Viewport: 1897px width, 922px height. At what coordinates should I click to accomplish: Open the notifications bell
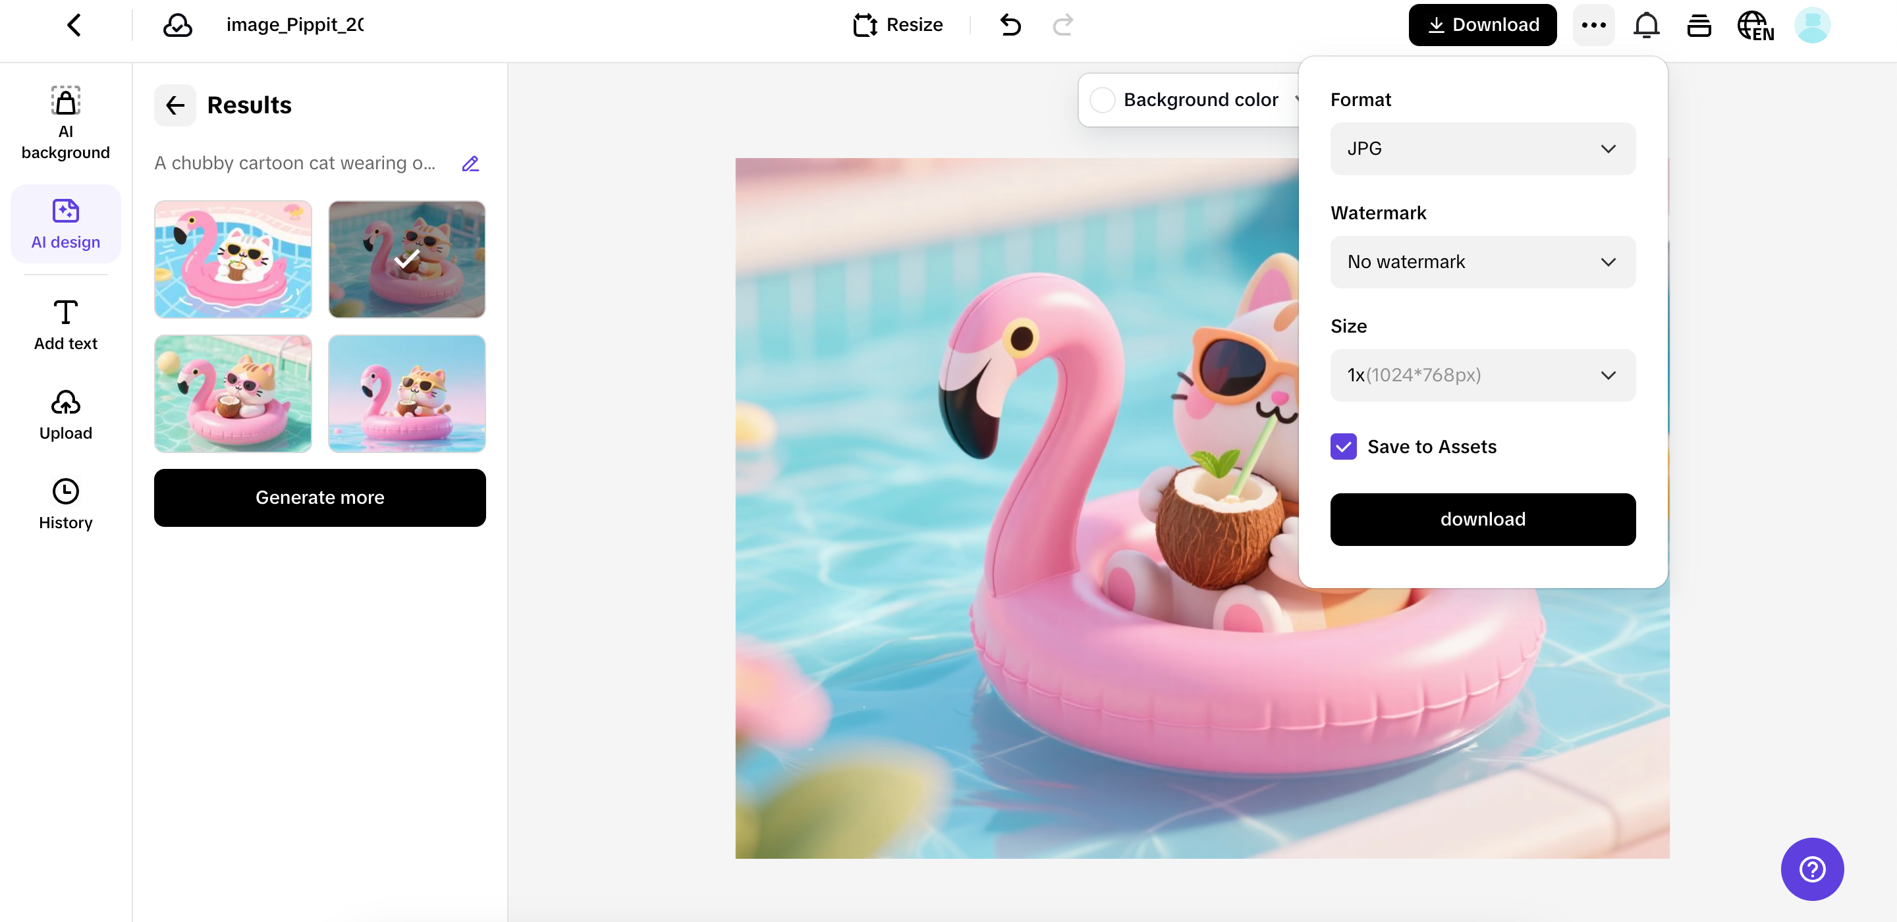(x=1646, y=25)
